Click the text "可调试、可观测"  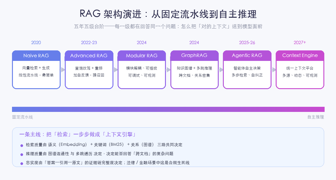pos(142,75)
